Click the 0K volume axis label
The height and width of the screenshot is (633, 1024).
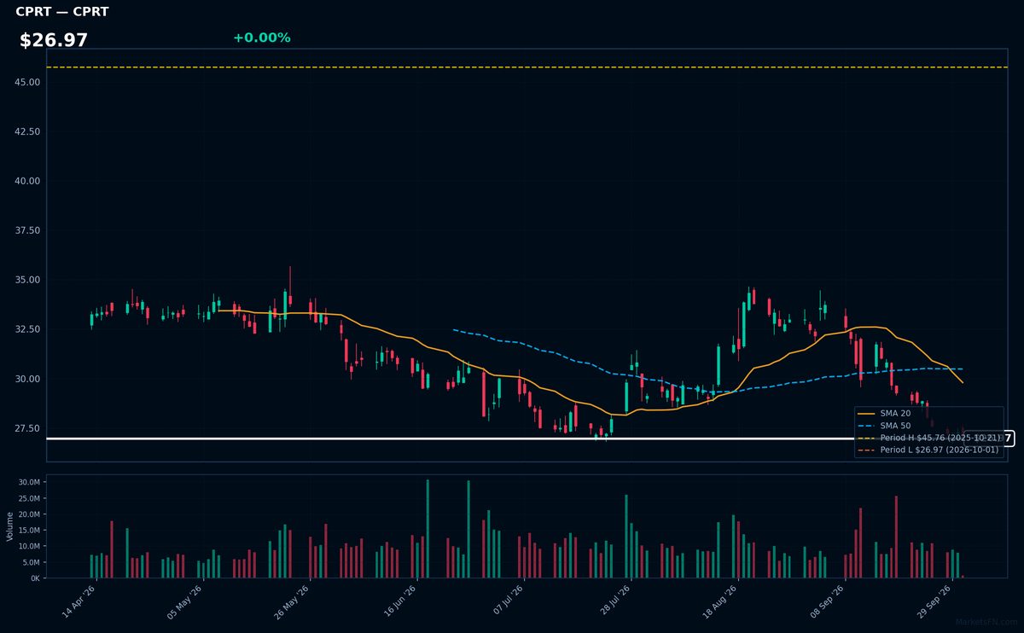[35, 578]
